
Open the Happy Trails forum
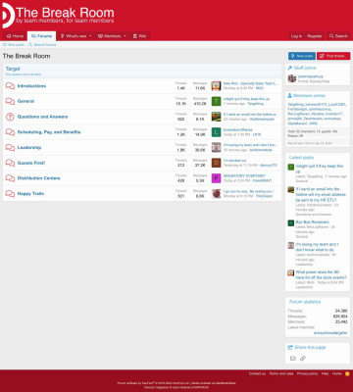coord(30,193)
